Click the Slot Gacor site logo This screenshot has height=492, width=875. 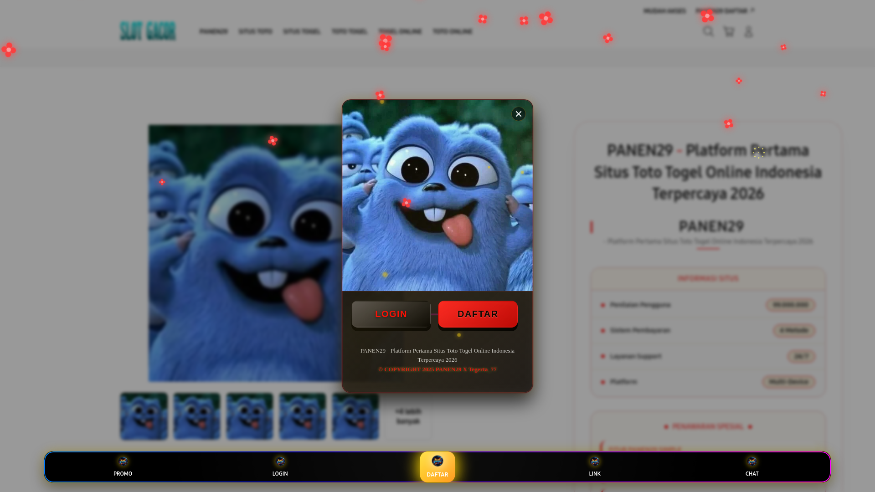pyautogui.click(x=148, y=31)
